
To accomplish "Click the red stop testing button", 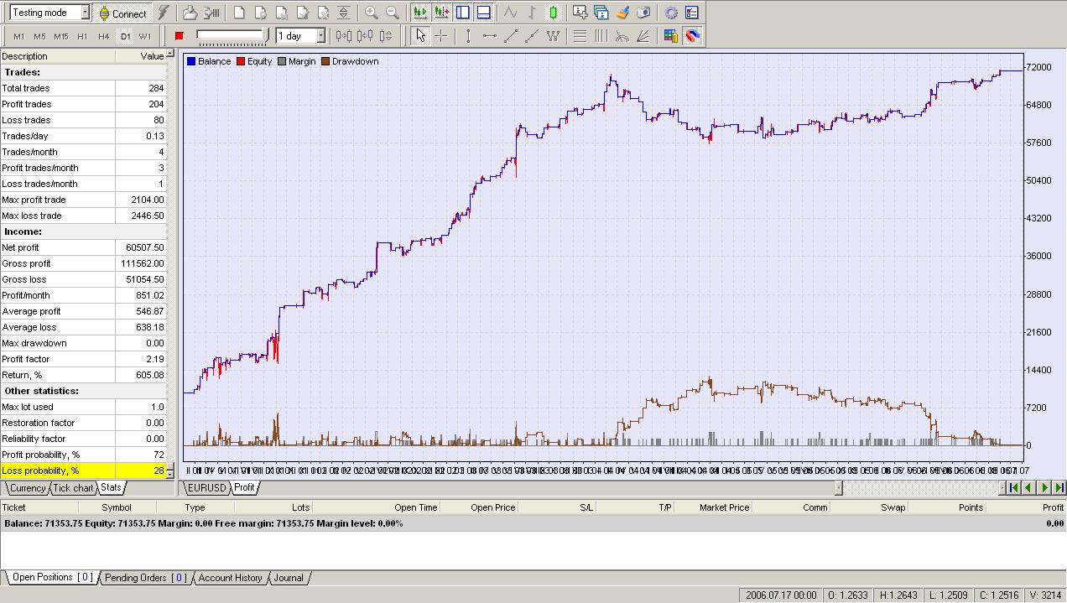I will coord(179,36).
